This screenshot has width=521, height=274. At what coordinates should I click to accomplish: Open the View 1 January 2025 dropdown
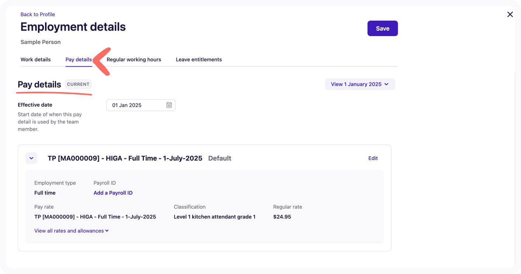point(360,84)
